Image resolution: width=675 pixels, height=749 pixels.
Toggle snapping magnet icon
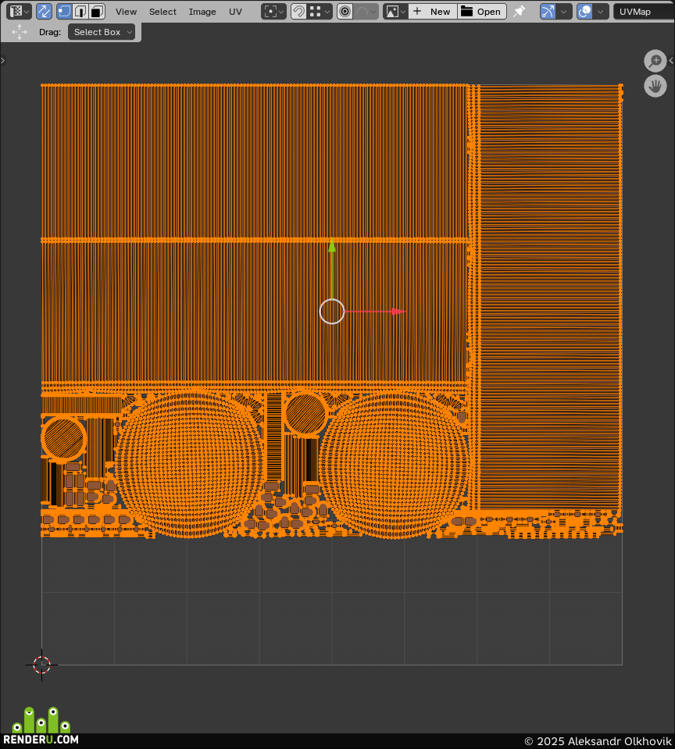pos(298,12)
